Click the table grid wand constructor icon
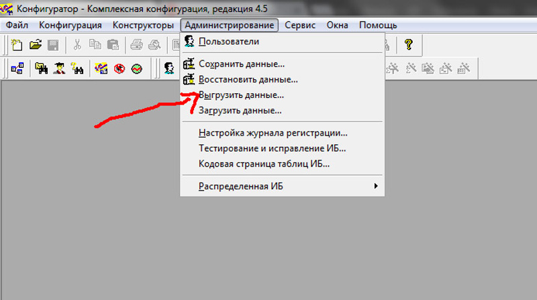Screen dimensions: 537x300 464,68
